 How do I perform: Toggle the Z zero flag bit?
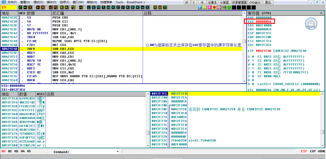pos(253,69)
